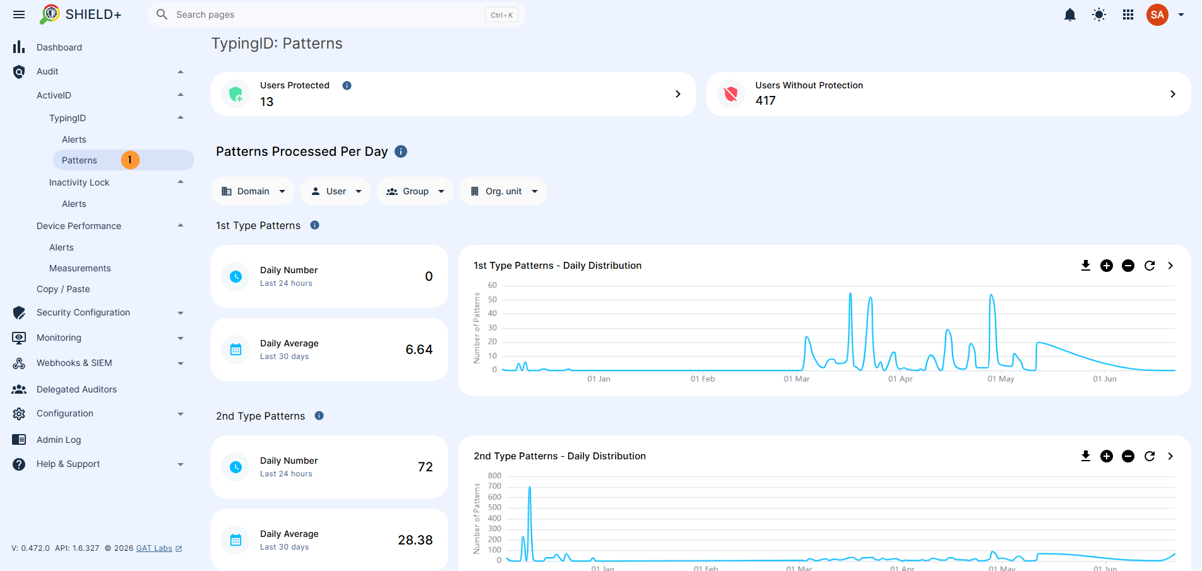The width and height of the screenshot is (1202, 571).
Task: Open Copy / Paste page
Action: point(63,289)
